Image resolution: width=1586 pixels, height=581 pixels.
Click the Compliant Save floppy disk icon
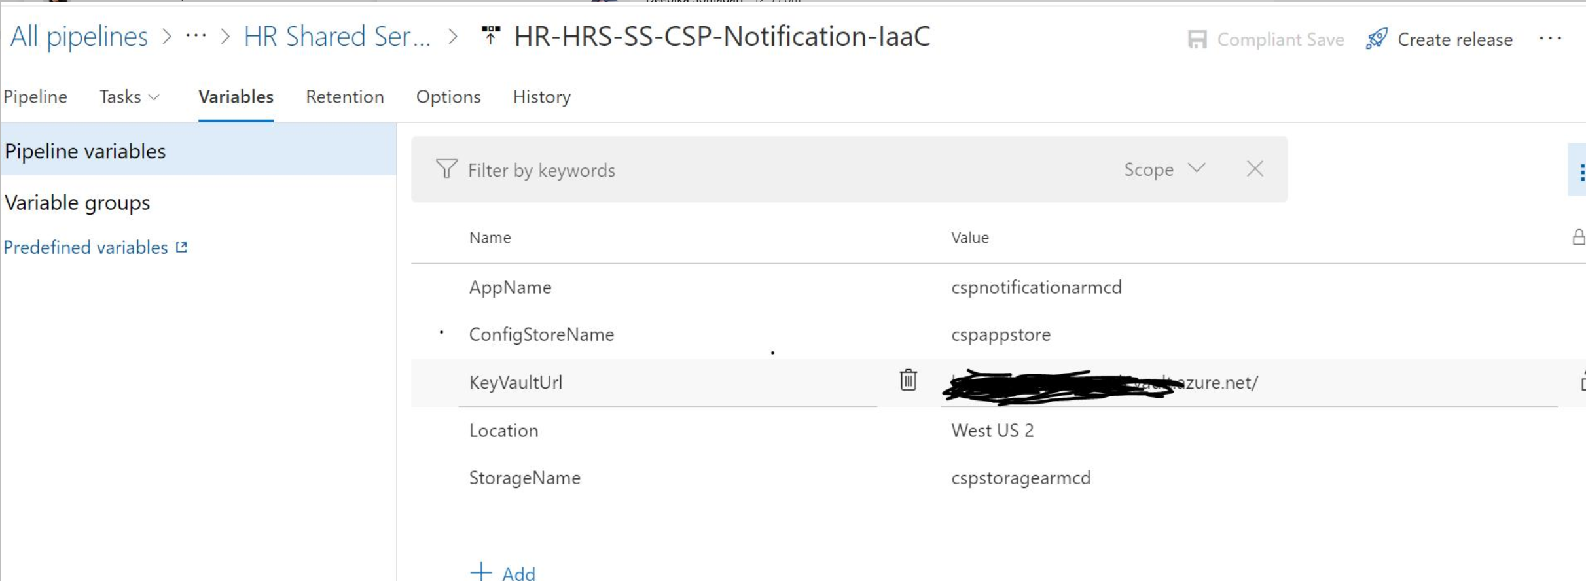point(1197,40)
